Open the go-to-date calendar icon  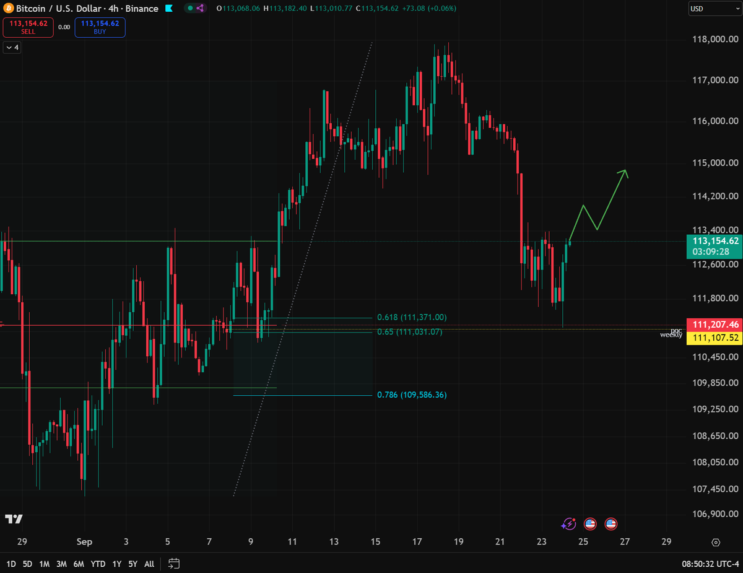174,564
